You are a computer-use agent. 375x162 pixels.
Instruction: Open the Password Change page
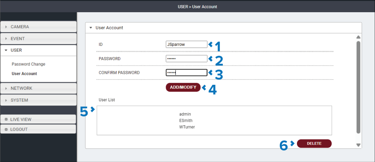(x=28, y=64)
